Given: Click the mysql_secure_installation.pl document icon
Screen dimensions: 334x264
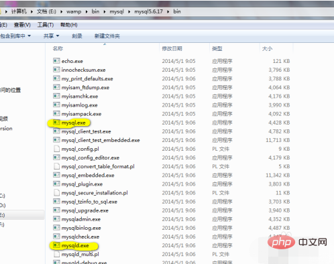Looking at the screenshot, I should (57, 192).
